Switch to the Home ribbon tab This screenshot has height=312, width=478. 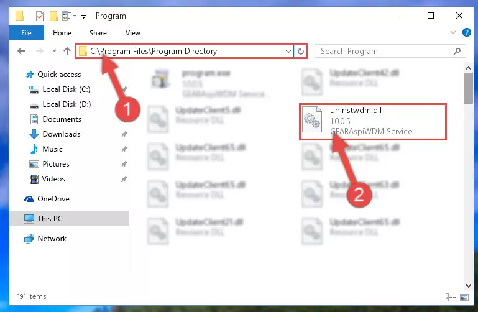click(x=62, y=33)
